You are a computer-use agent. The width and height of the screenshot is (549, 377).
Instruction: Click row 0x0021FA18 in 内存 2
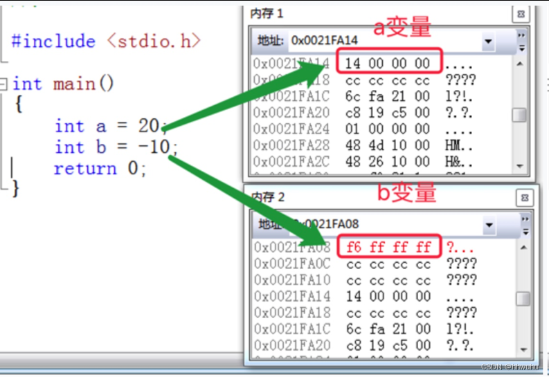click(366, 313)
